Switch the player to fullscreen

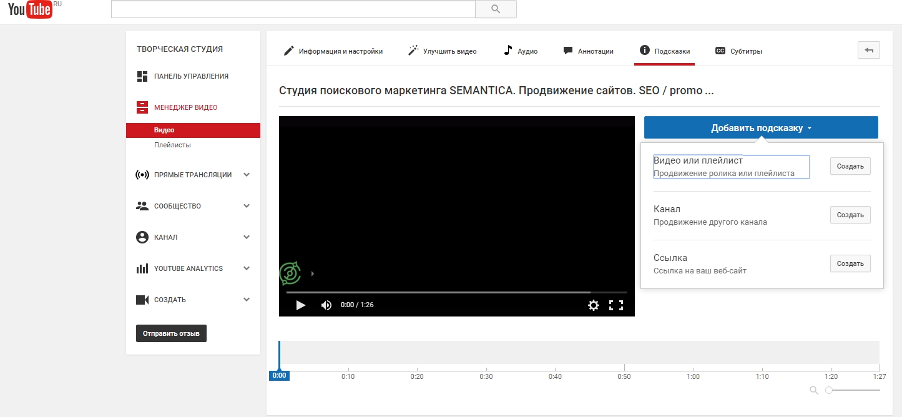pyautogui.click(x=616, y=305)
